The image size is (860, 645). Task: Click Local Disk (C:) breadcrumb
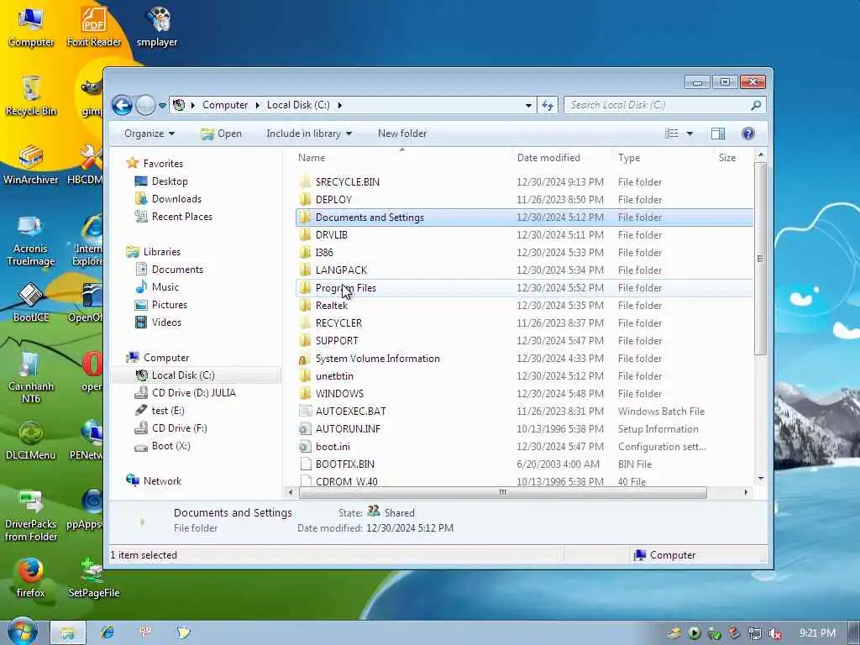(x=298, y=105)
